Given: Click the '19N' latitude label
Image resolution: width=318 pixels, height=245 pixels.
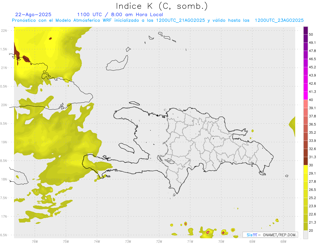Looking at the screenshot, I should tap(5, 142).
